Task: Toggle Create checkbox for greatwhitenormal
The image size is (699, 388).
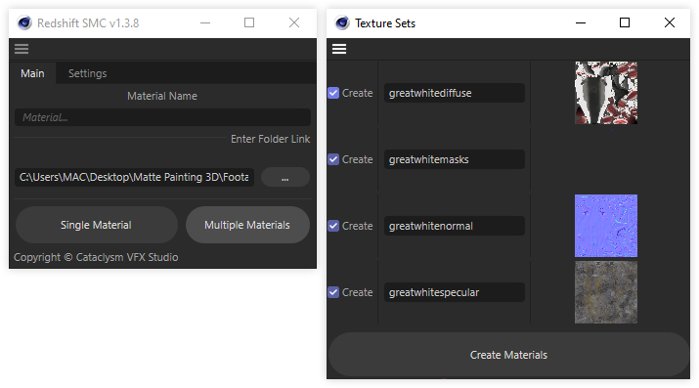Action: pos(333,226)
